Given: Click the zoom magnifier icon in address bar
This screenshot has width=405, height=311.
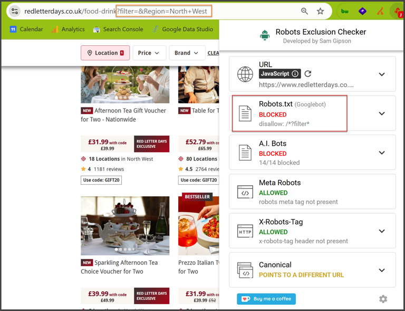Looking at the screenshot, I should [x=304, y=11].
